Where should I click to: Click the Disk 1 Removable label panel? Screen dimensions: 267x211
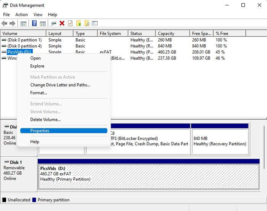pyautogui.click(x=19, y=174)
